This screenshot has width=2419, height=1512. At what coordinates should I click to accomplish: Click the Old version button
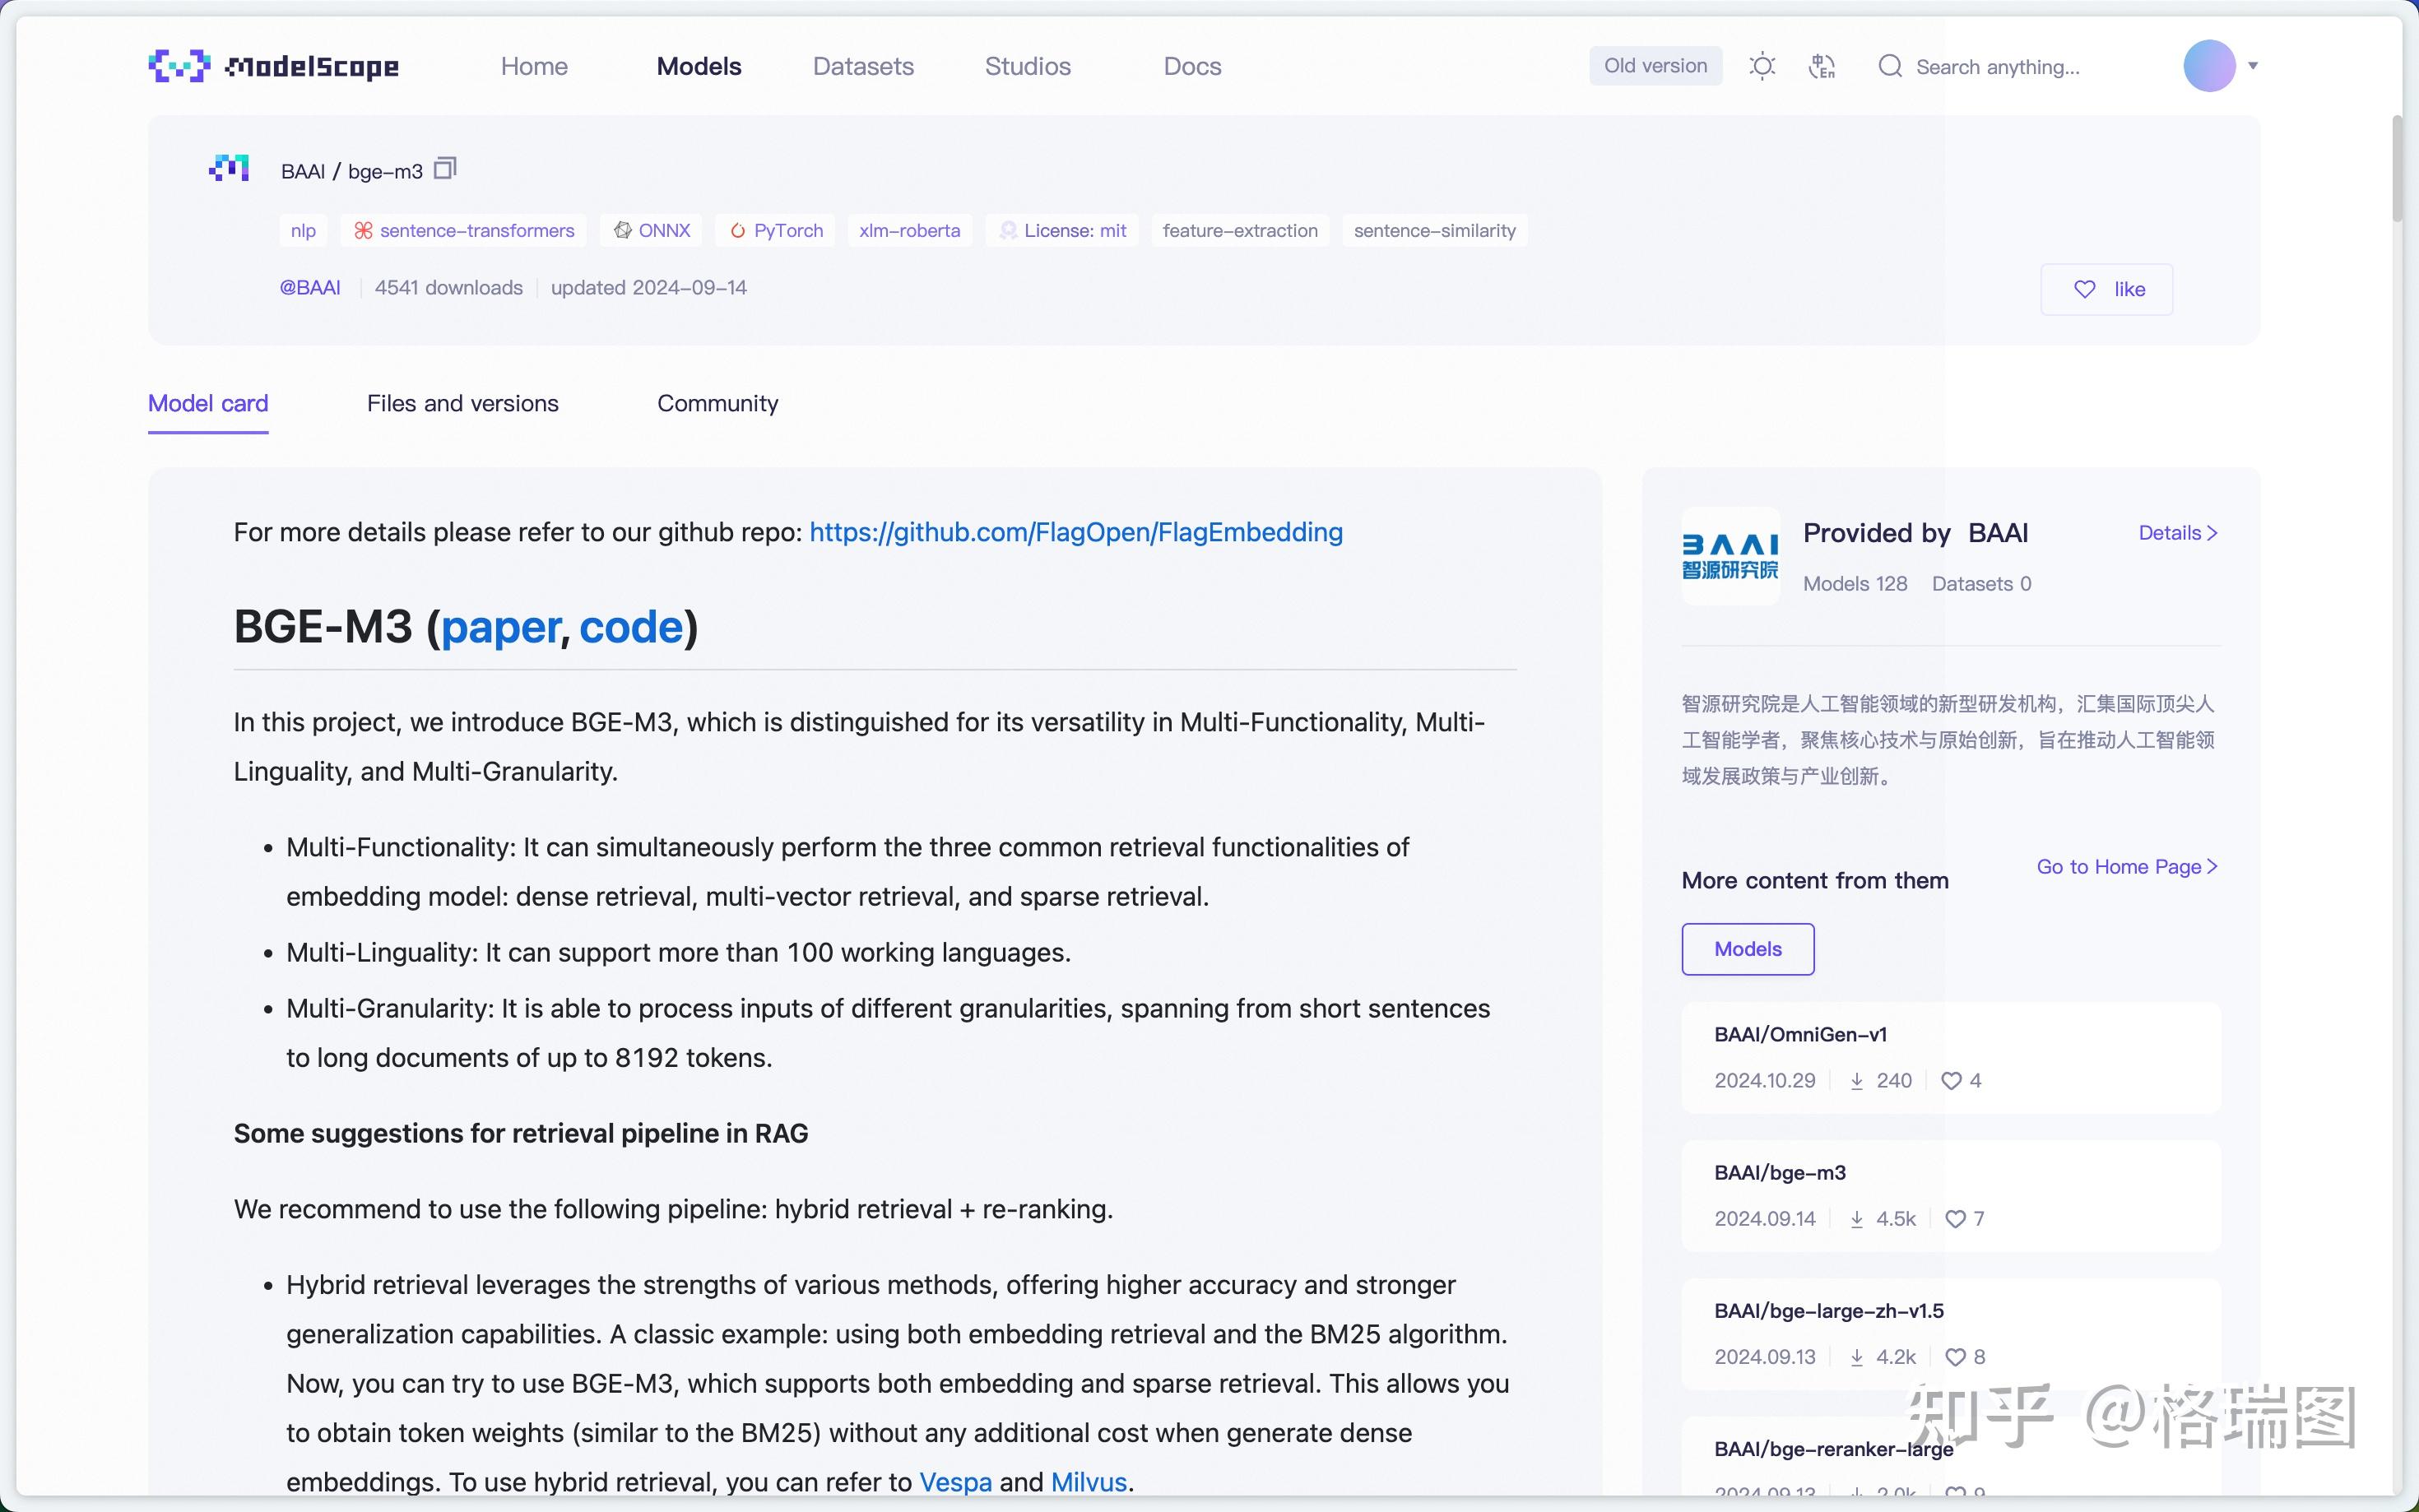1655,66
